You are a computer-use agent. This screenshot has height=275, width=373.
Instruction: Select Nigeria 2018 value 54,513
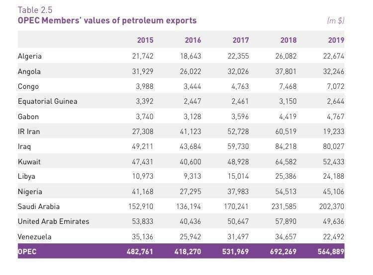pos(286,192)
